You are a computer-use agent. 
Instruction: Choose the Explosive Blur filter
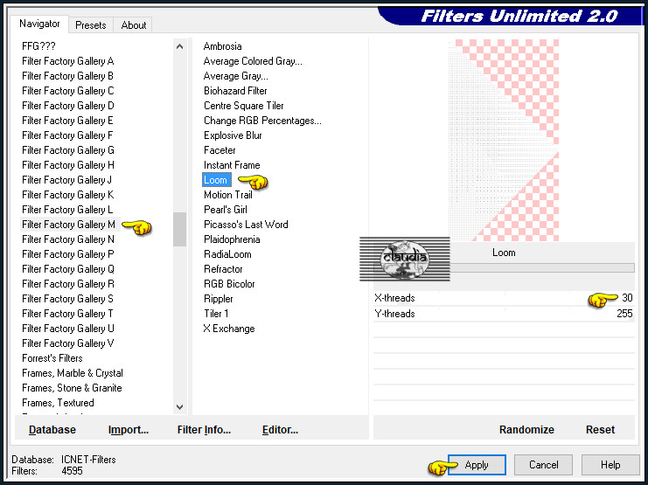233,135
